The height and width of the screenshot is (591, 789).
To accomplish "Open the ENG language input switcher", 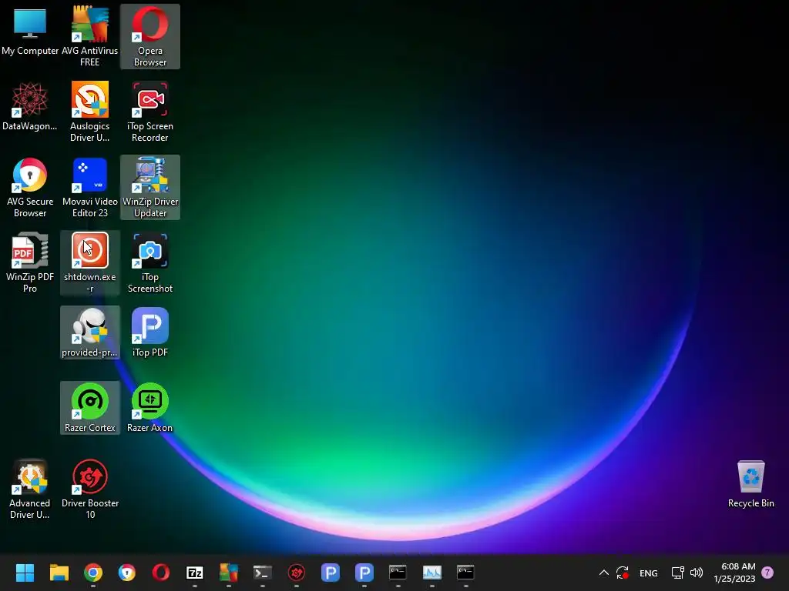I will 648,573.
